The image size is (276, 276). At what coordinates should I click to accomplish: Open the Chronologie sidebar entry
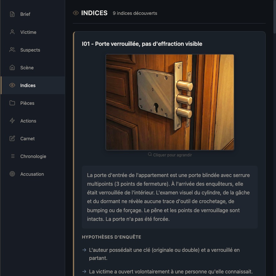pyautogui.click(x=33, y=156)
